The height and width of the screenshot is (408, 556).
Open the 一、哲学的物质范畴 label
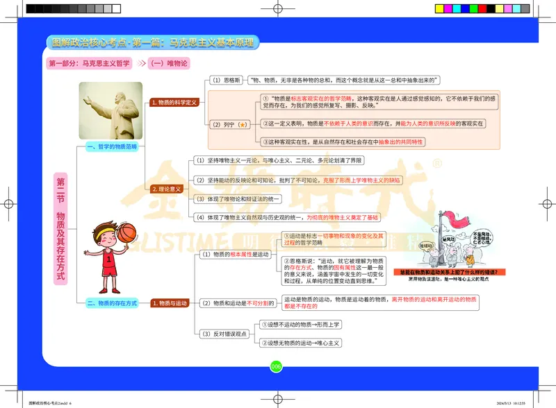tap(113, 146)
